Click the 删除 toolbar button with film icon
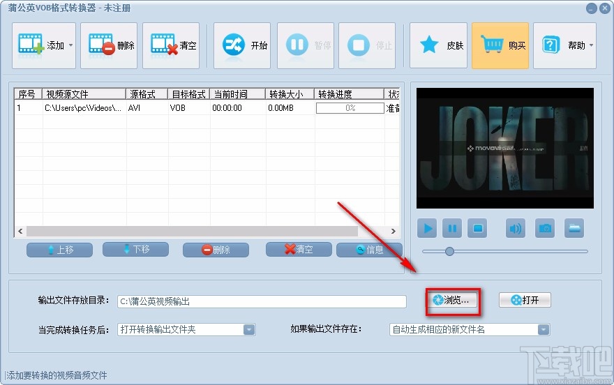614x385 pixels. pos(109,45)
